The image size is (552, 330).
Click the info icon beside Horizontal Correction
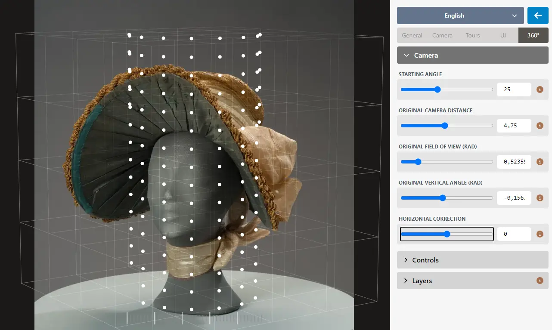540,234
